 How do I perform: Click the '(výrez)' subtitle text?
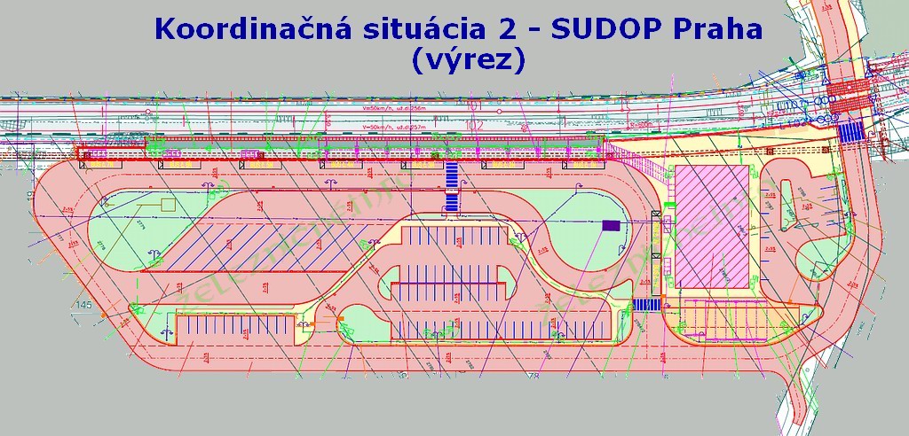[x=467, y=61]
